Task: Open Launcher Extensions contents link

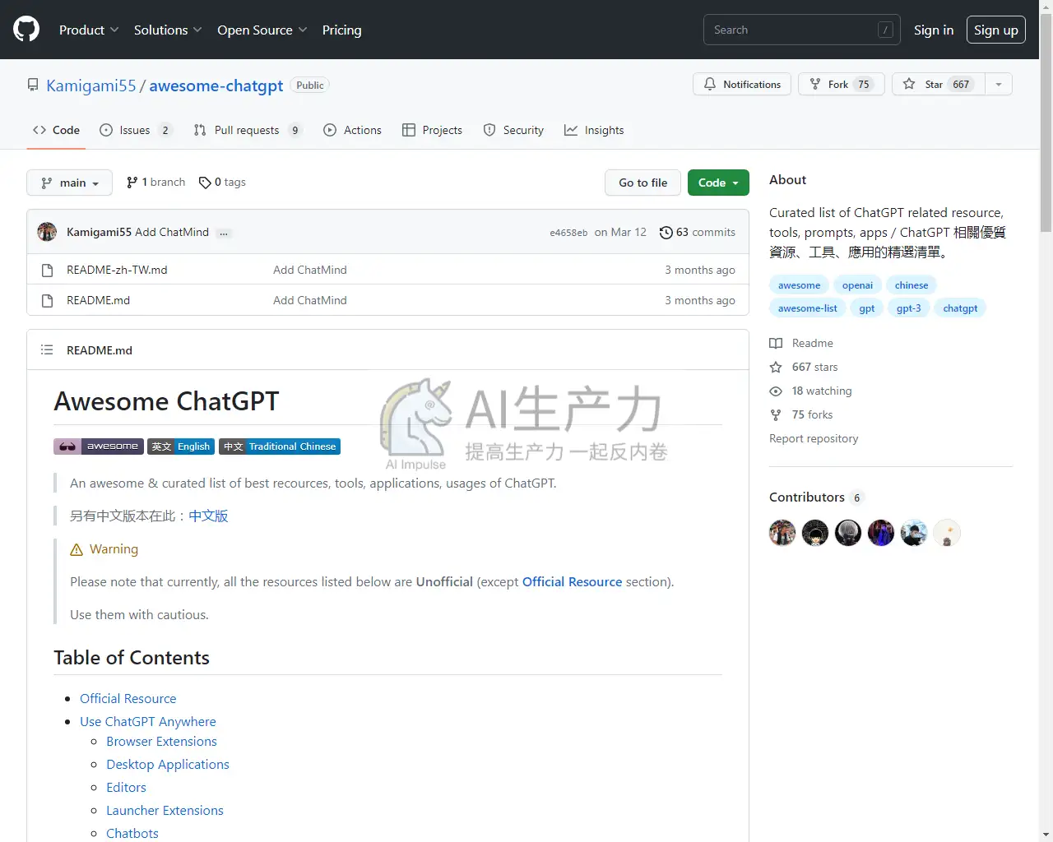Action: tap(165, 810)
